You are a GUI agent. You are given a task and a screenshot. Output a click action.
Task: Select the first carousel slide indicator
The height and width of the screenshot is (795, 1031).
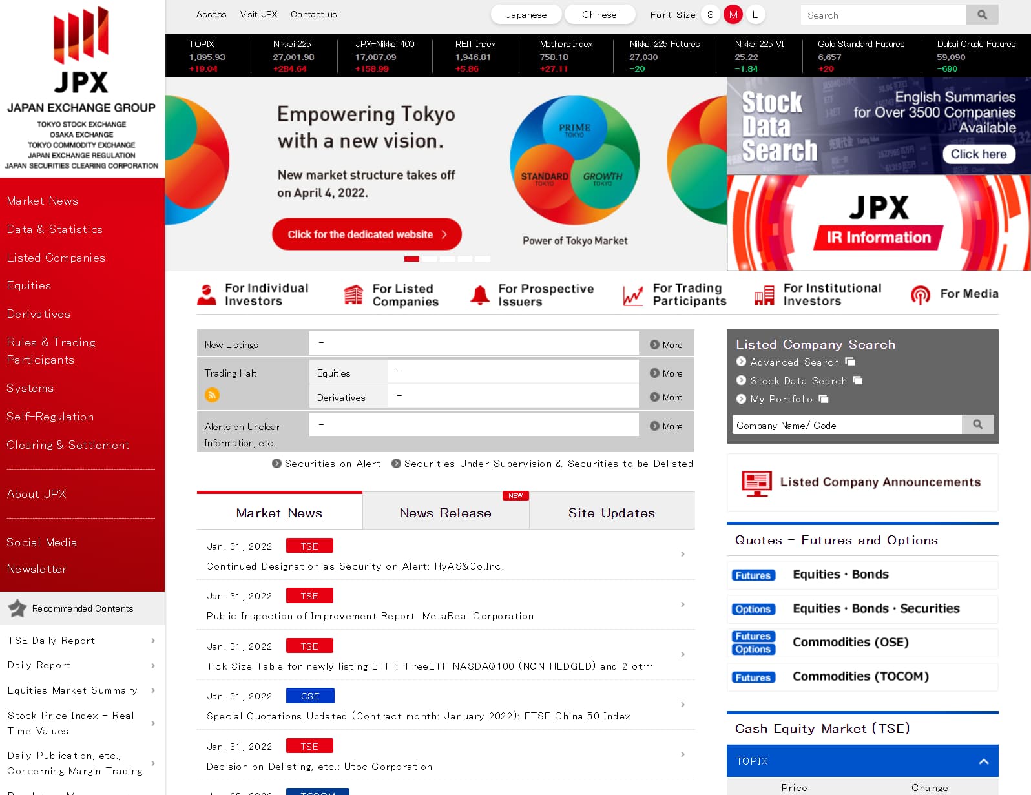pos(411,259)
